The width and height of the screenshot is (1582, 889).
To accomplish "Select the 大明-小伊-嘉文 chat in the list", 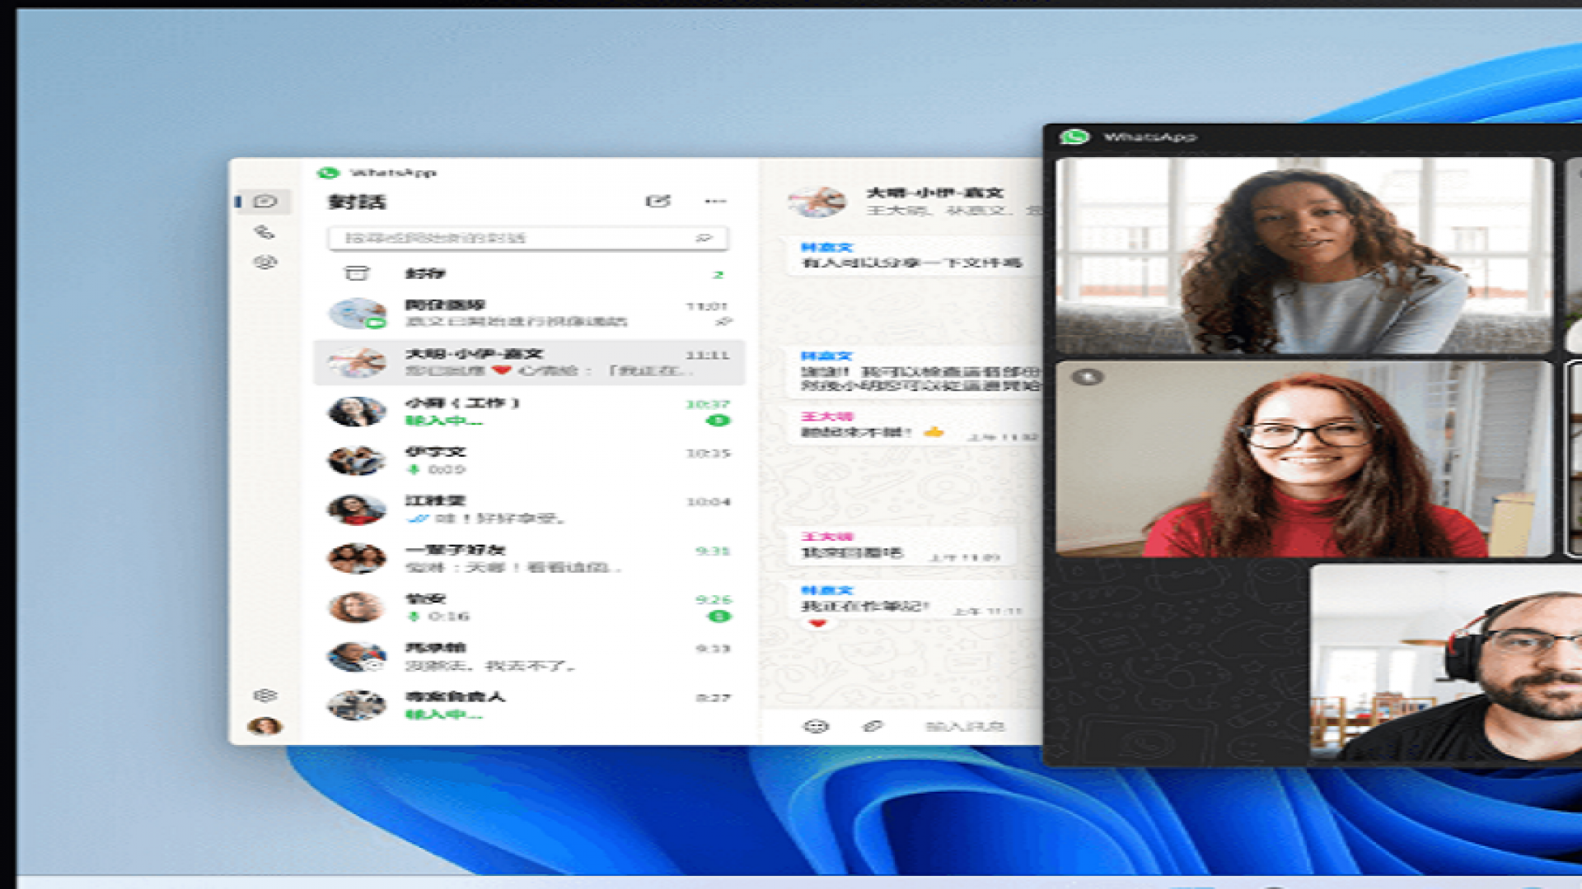I will [529, 362].
